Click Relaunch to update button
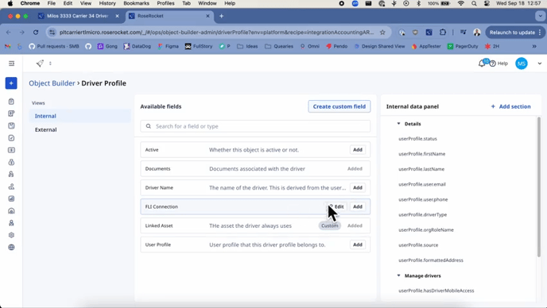This screenshot has width=547, height=308. pos(512,33)
